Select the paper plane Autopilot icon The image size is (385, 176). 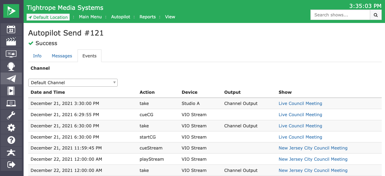coord(11,78)
